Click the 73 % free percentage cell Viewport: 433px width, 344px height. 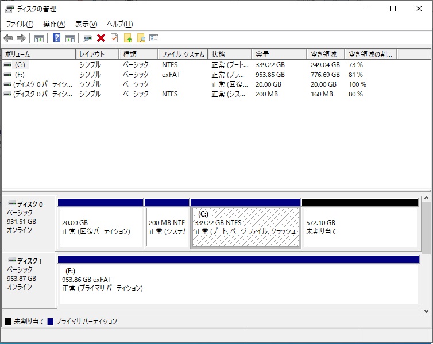[355, 65]
